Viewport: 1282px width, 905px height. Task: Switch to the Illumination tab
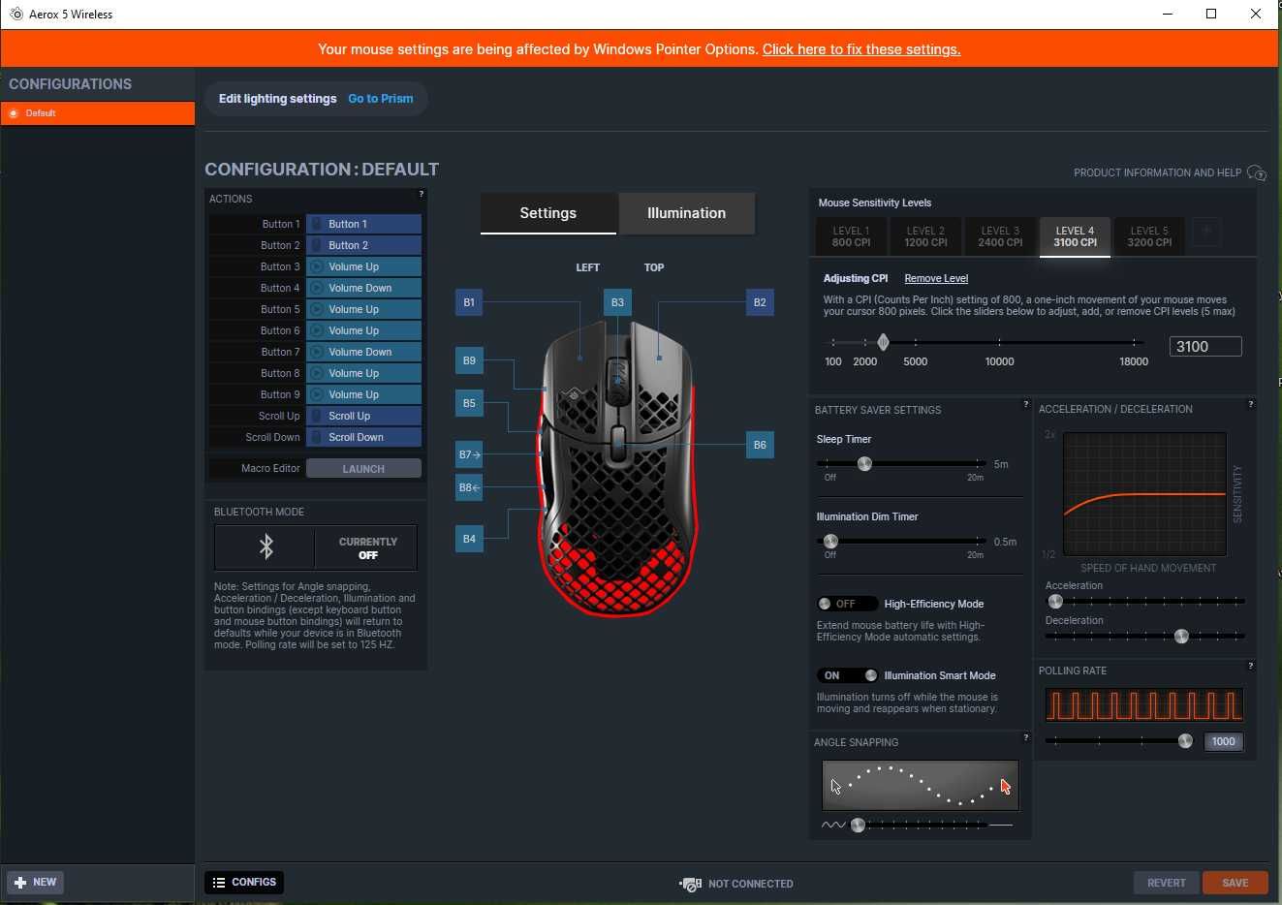click(x=686, y=213)
